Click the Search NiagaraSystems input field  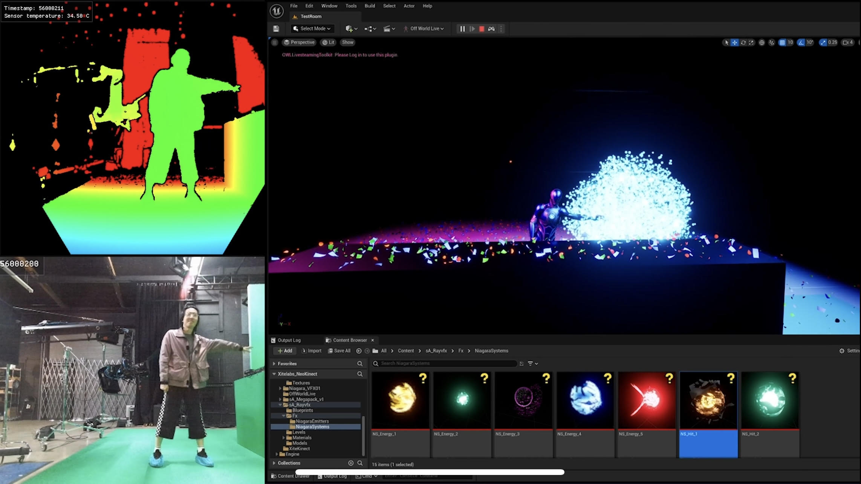tap(445, 363)
